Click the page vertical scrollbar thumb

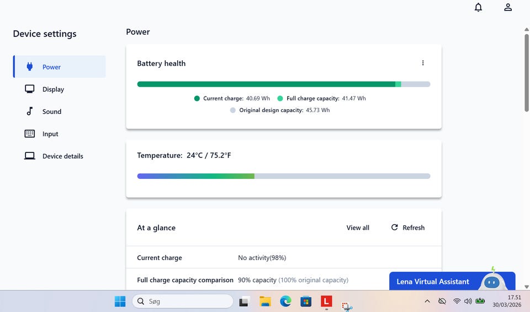tap(527, 73)
